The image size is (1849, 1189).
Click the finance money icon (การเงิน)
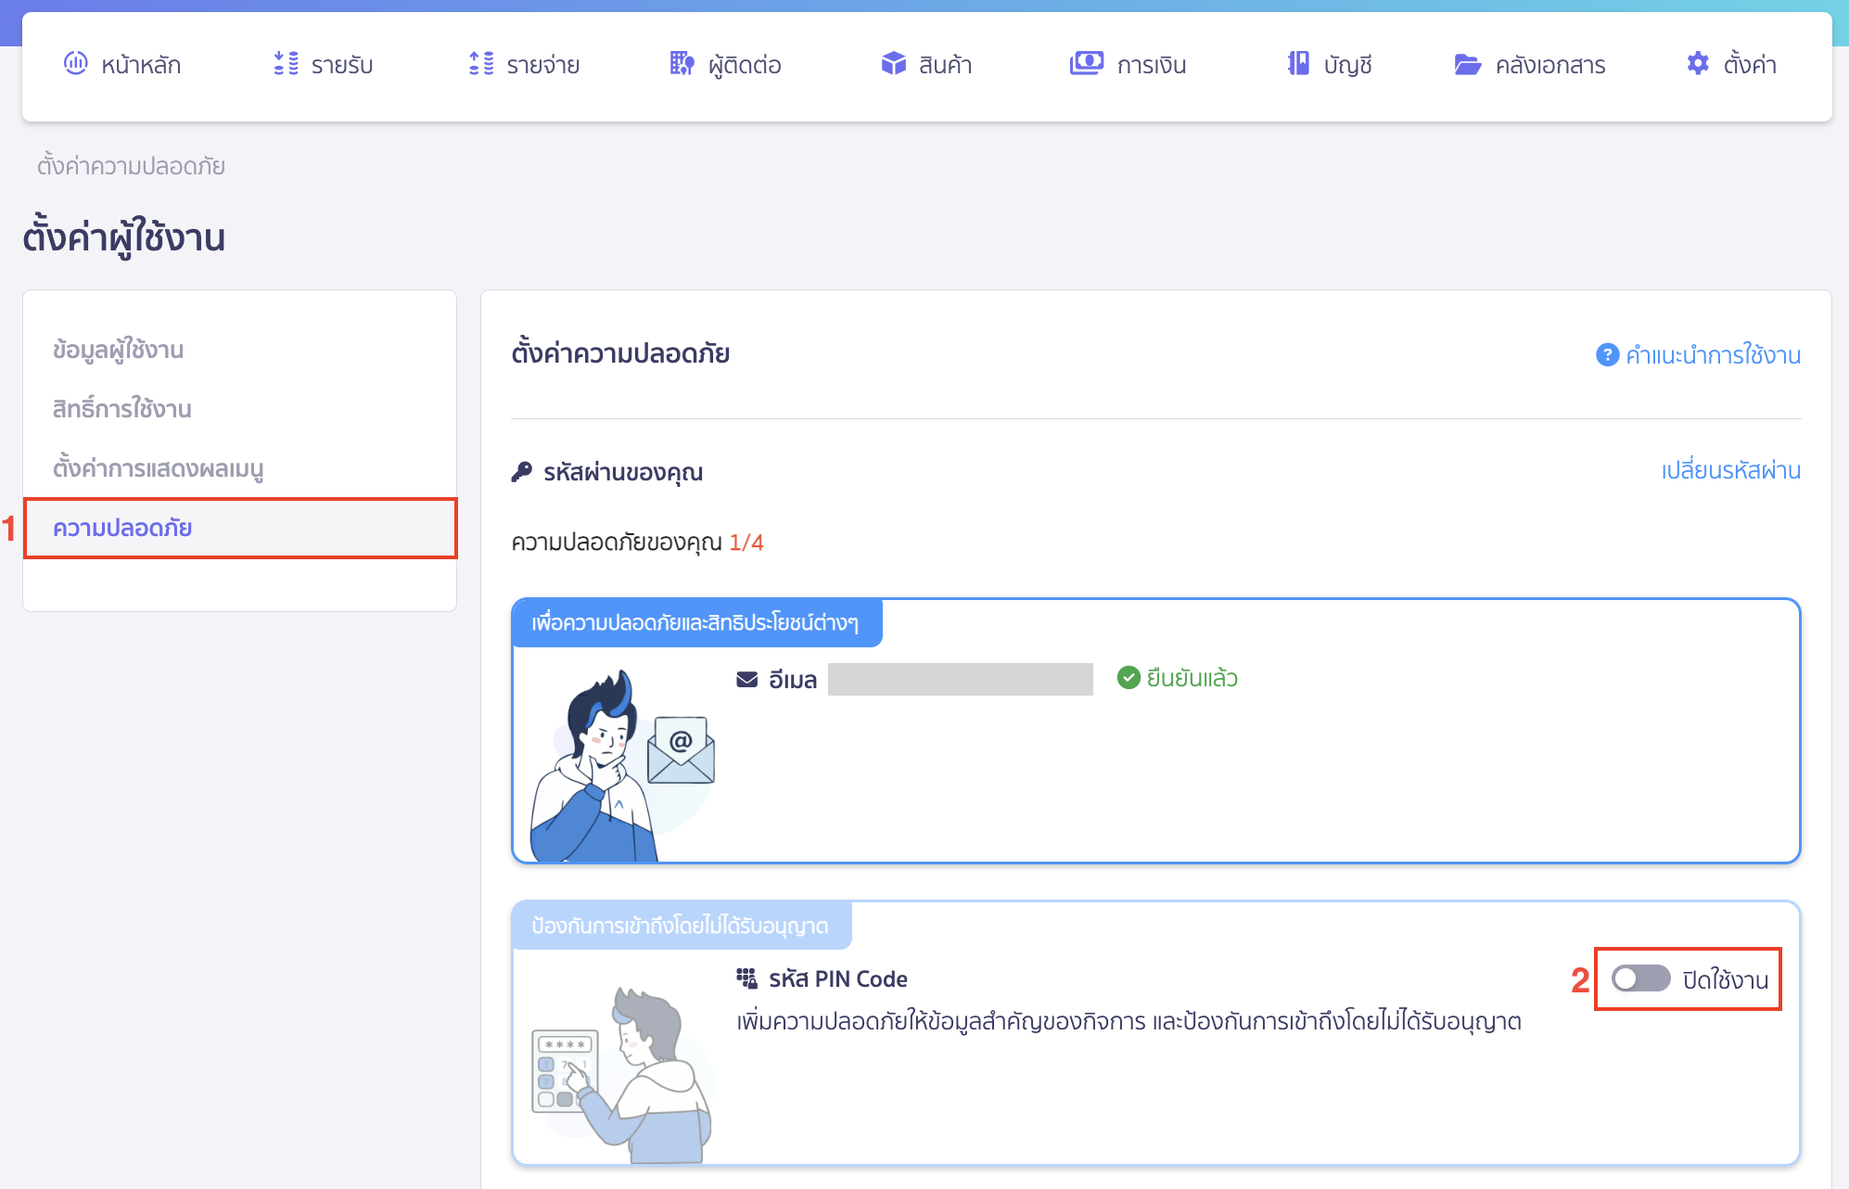pyautogui.click(x=1086, y=63)
